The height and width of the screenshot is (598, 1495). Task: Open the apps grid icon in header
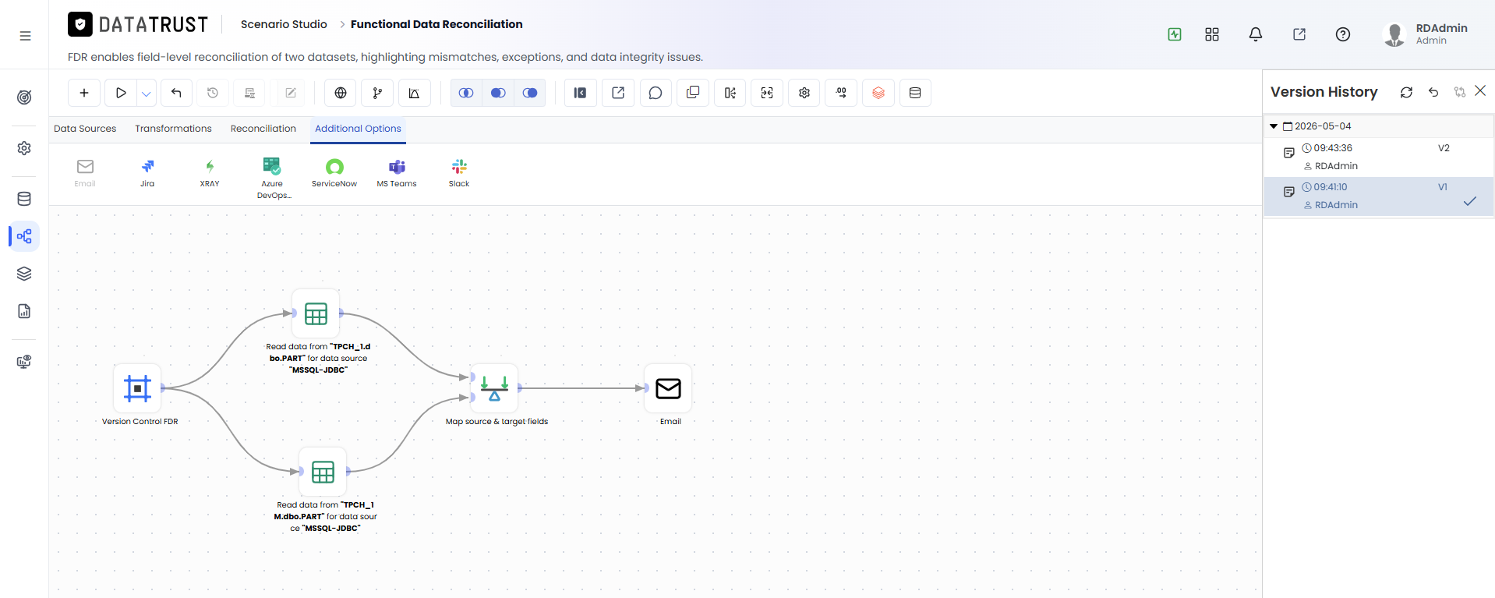pos(1212,34)
